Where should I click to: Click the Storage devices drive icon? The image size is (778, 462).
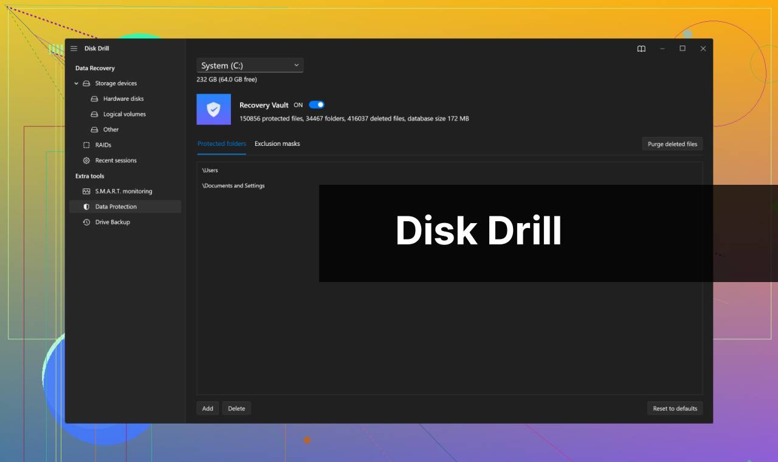click(86, 83)
